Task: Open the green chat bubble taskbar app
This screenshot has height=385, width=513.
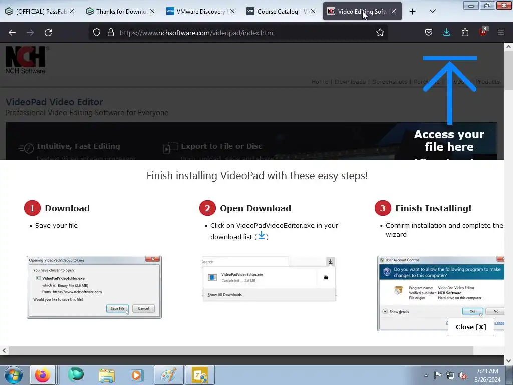Action: 76,375
